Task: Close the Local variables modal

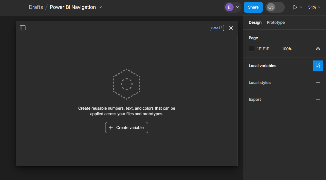Action: coord(231,28)
